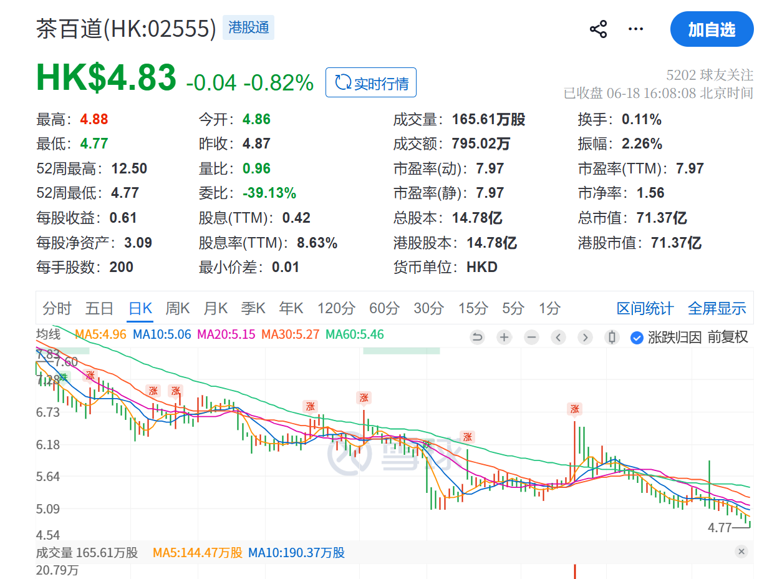
Task: Switch to the 1分 interval tab
Action: point(549,308)
